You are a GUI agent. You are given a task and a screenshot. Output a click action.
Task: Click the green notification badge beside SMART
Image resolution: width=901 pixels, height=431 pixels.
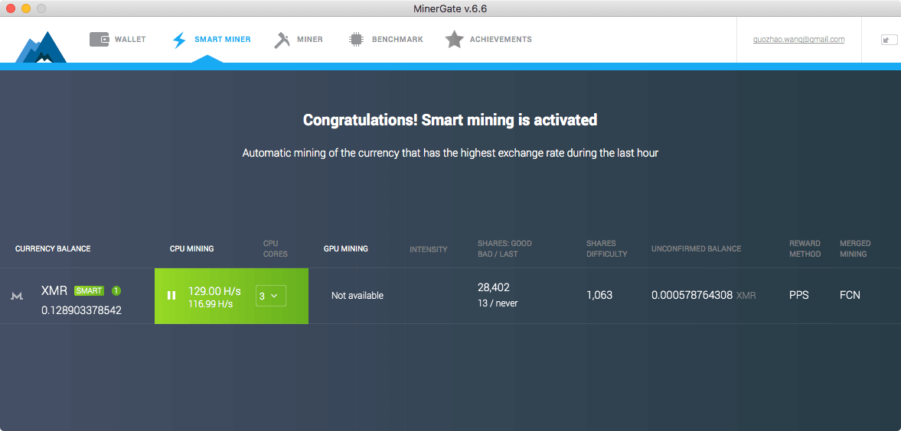(x=116, y=290)
